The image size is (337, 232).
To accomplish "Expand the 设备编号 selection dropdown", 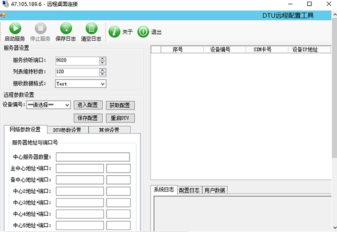I will (66, 105).
